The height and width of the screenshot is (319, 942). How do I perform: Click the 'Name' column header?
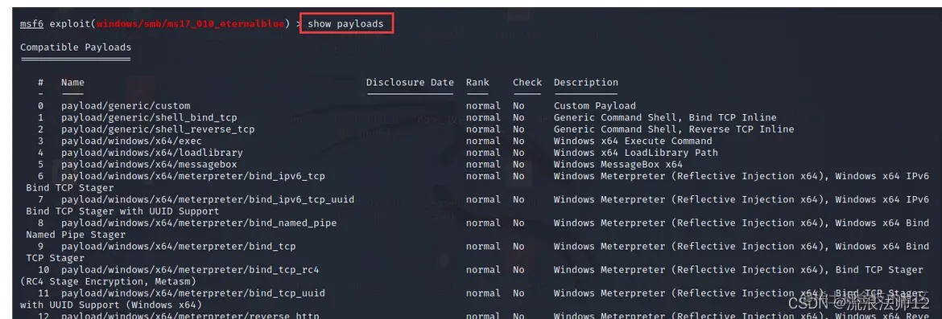72,82
